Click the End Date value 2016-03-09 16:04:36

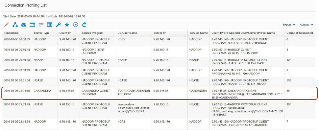[72, 16]
